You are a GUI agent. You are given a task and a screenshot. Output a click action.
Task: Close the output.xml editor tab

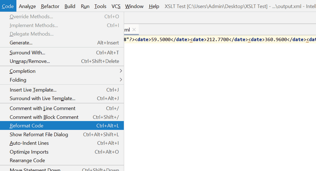(134, 29)
